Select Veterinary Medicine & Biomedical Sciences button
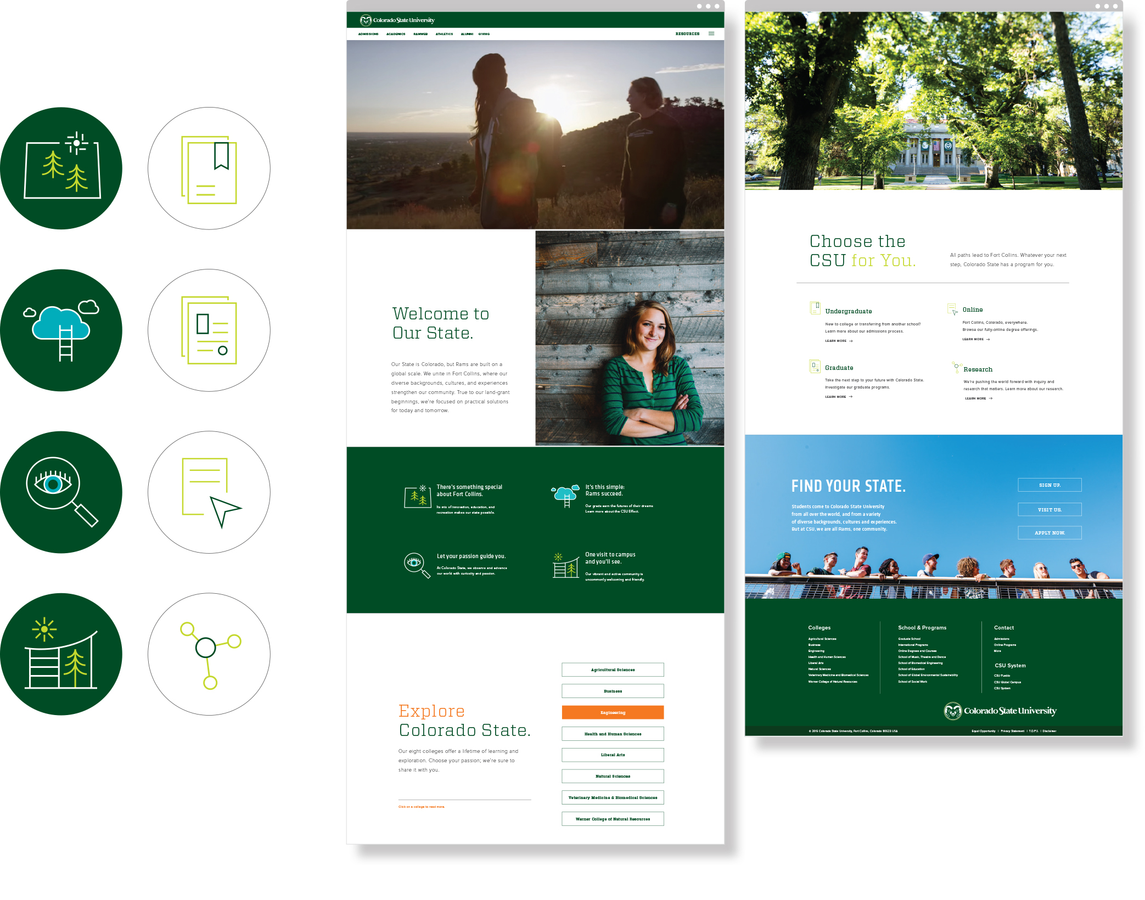This screenshot has width=1145, height=900. (613, 797)
